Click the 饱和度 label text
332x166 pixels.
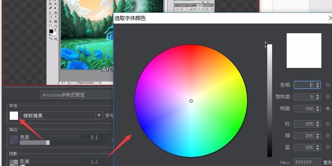point(283,97)
